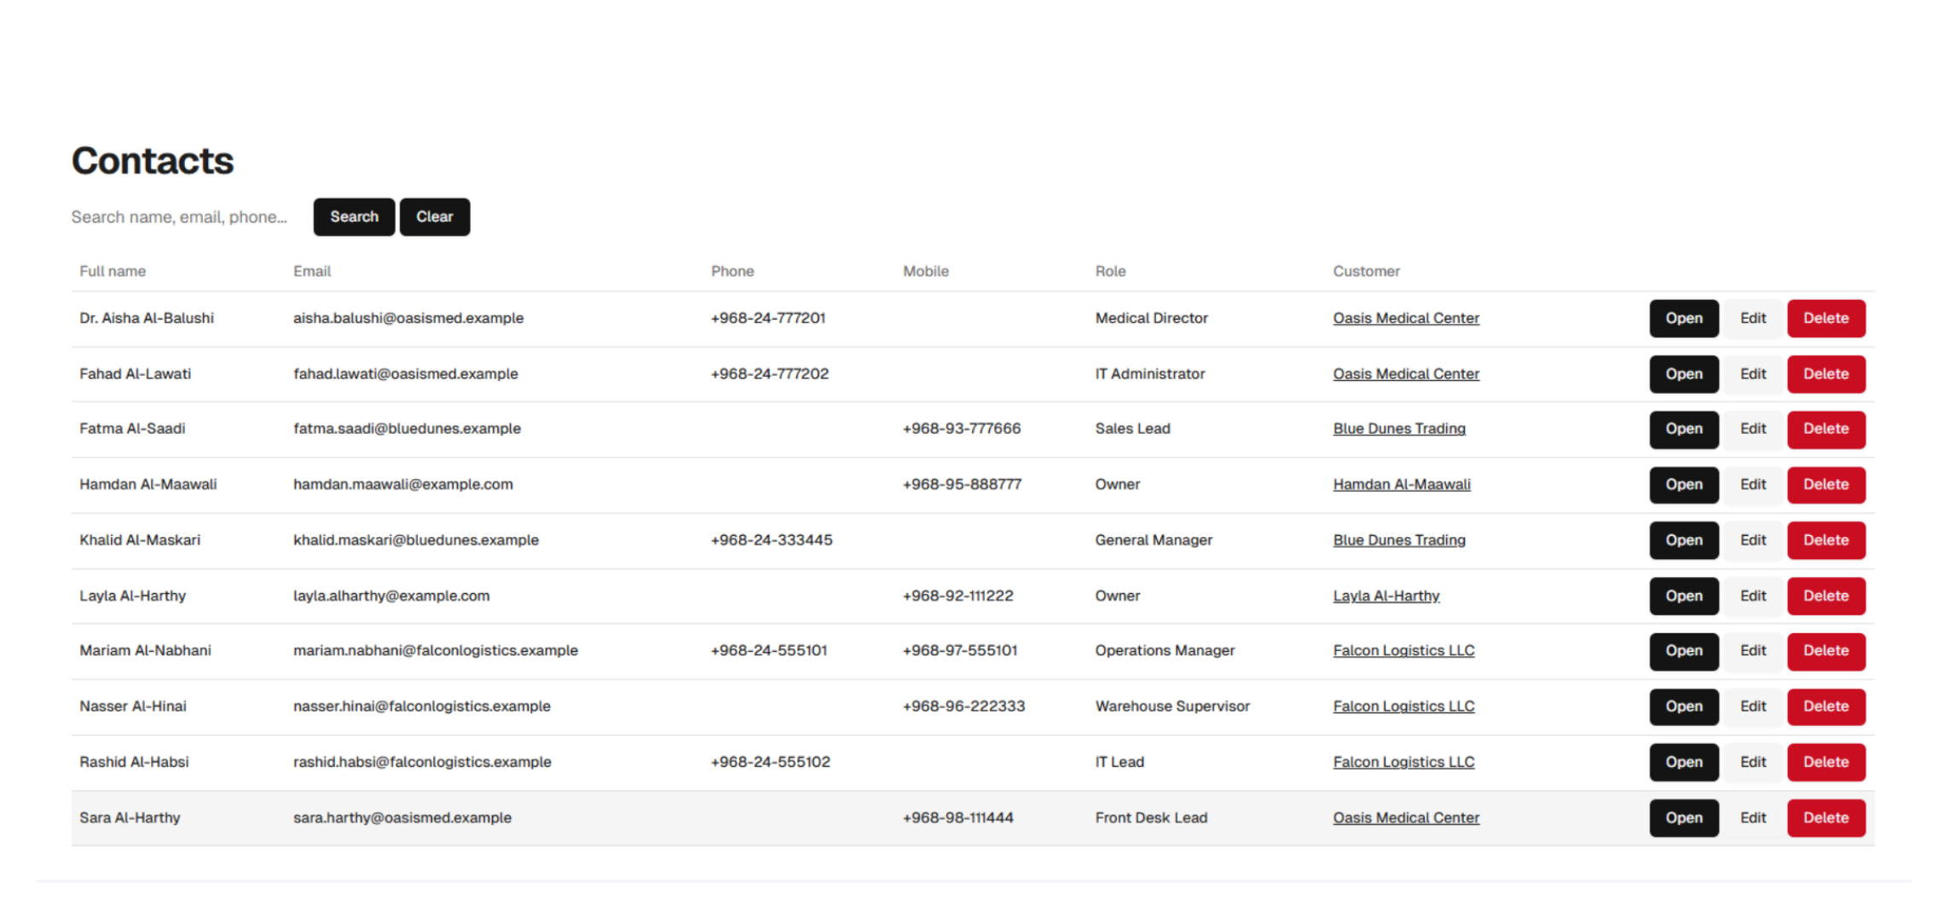The height and width of the screenshot is (917, 1949).
Task: Open Blue Dunes Trading link in Fatma's row
Action: pos(1398,429)
